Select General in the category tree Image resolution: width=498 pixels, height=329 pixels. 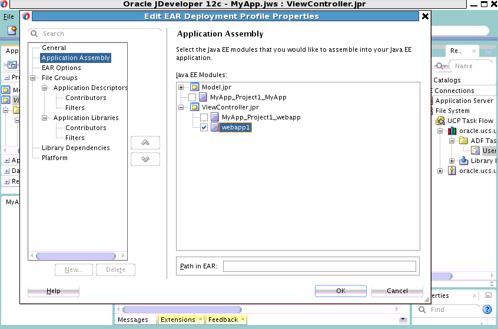54,48
